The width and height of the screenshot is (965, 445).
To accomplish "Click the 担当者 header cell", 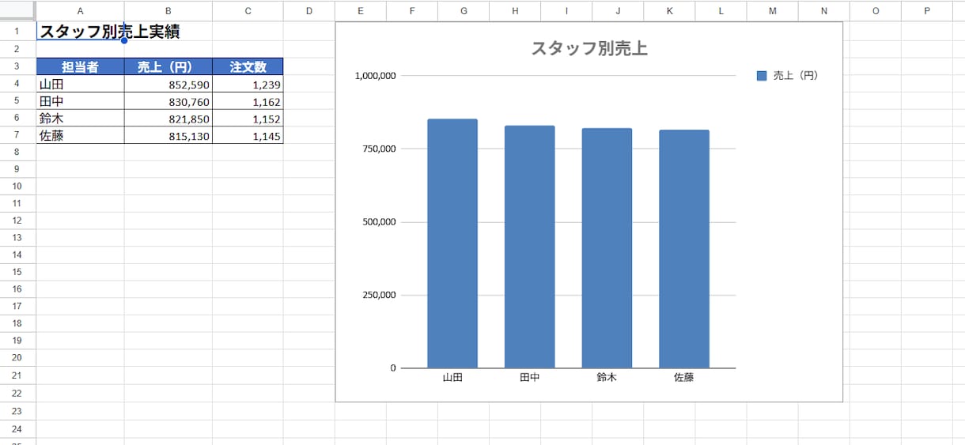I will [80, 67].
